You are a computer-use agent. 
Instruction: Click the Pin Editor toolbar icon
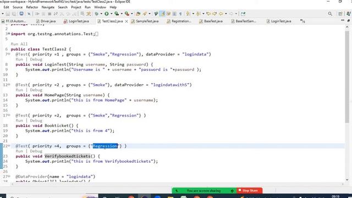click(243, 14)
